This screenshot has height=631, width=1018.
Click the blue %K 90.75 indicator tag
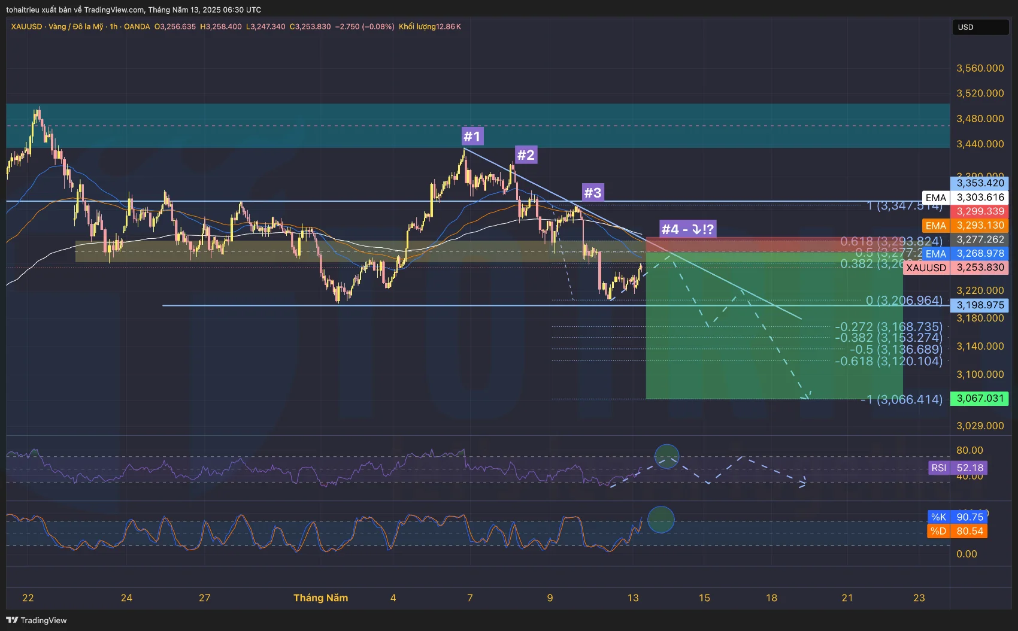[x=957, y=517]
